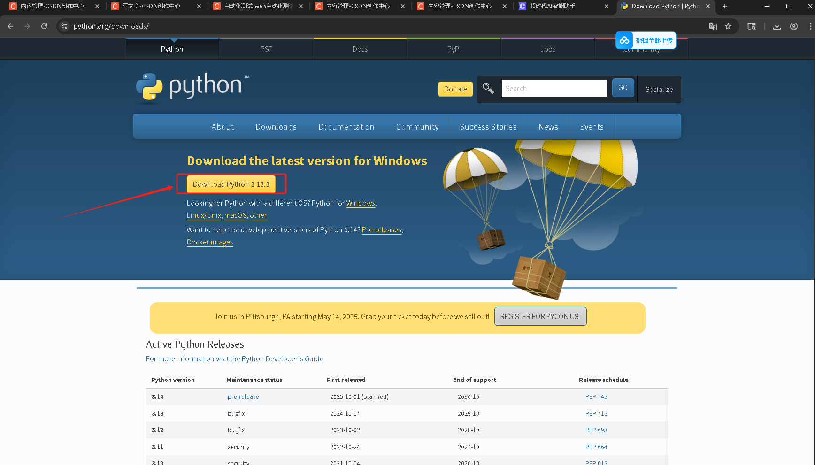The image size is (815, 465).
Task: Click the REGISTER FOR PYCON US! button
Action: [x=540, y=316]
